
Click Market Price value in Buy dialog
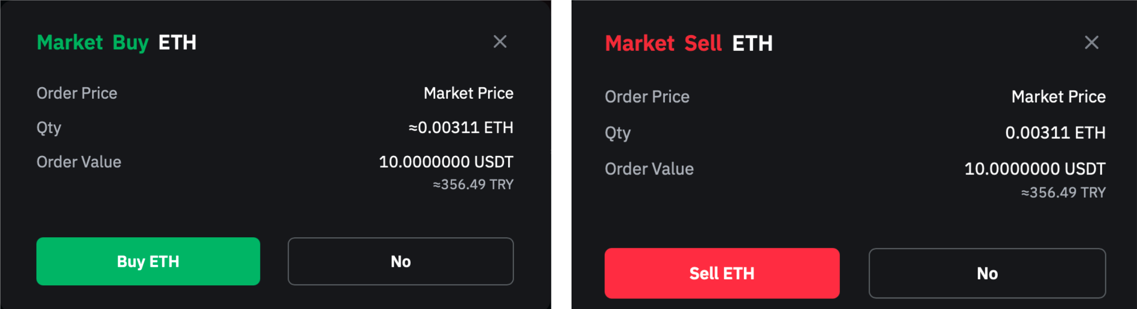(468, 93)
